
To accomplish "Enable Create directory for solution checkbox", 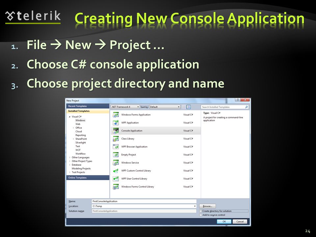I will 200,211.
